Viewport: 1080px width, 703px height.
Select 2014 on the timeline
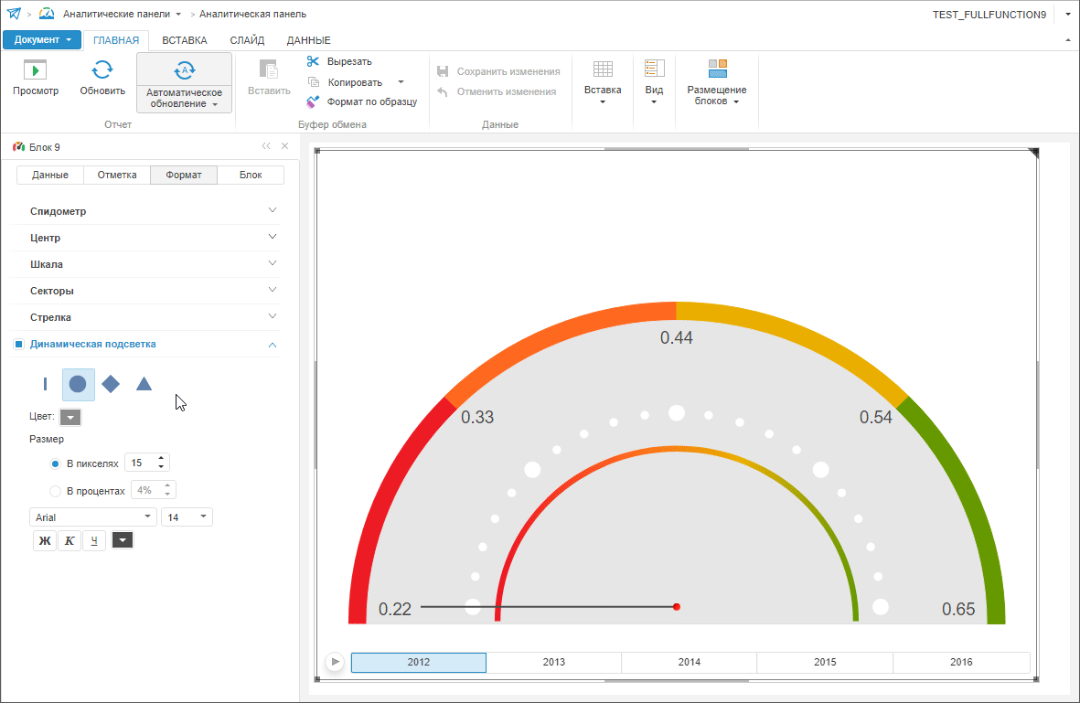click(x=690, y=663)
